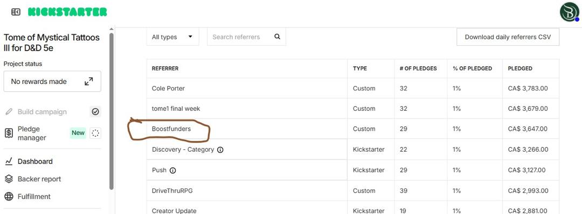Select the tome1 final week referrer
This screenshot has height=214, width=582.
click(x=176, y=109)
